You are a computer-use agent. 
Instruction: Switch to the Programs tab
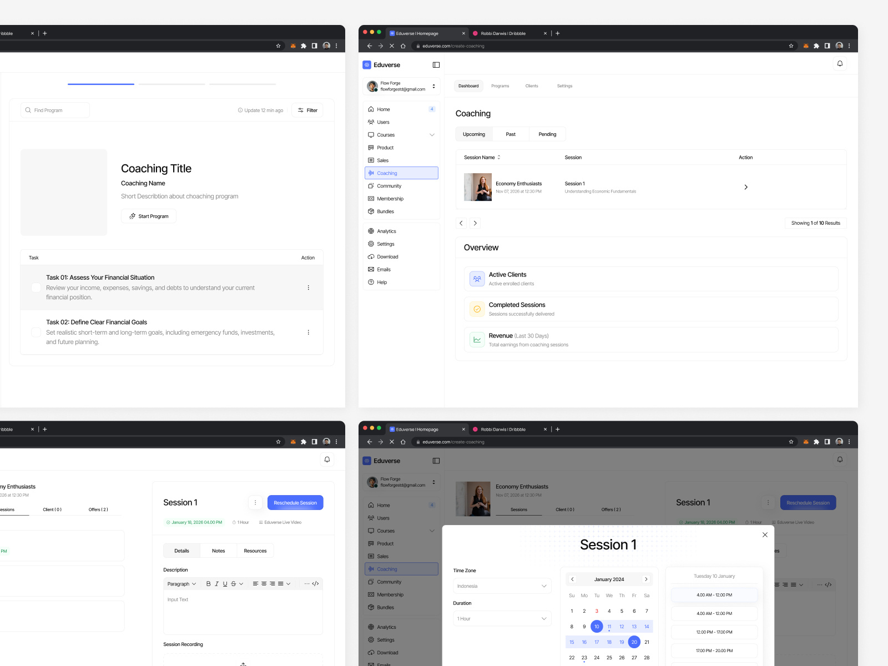[500, 86]
